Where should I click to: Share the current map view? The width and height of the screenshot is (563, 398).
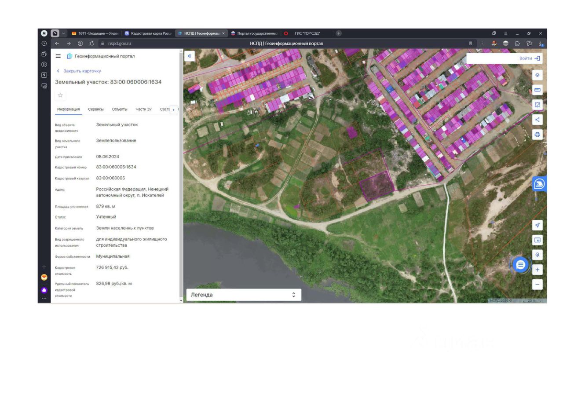coord(537,120)
